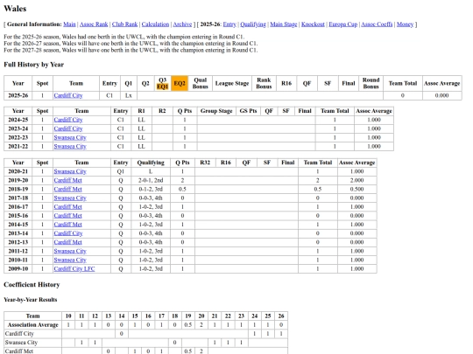The image size is (473, 354).
Task: Go to the Main Stage page
Action: click(284, 24)
